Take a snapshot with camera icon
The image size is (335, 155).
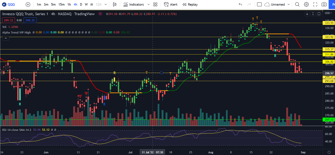(324, 4)
